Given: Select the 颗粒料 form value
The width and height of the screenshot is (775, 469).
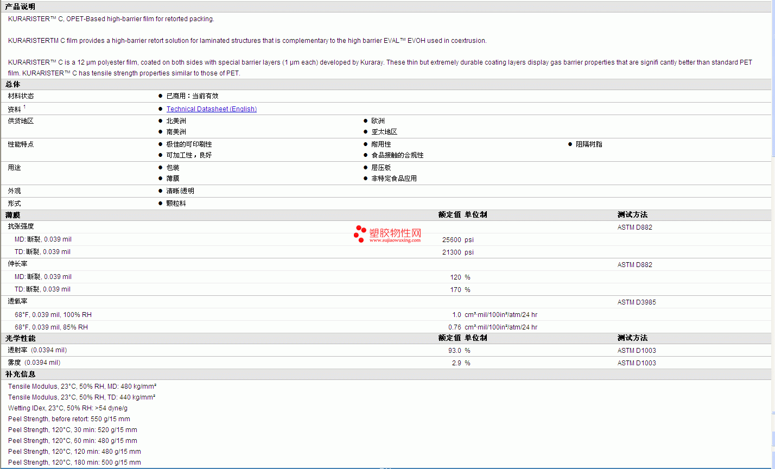Looking at the screenshot, I should click(x=176, y=204).
